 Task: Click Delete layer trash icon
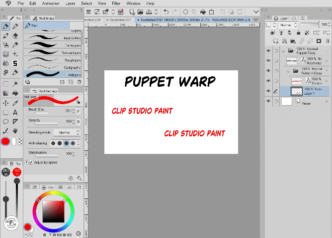[328, 41]
